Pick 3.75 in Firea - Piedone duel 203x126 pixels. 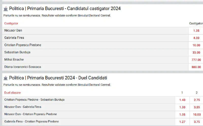click(x=196, y=122)
